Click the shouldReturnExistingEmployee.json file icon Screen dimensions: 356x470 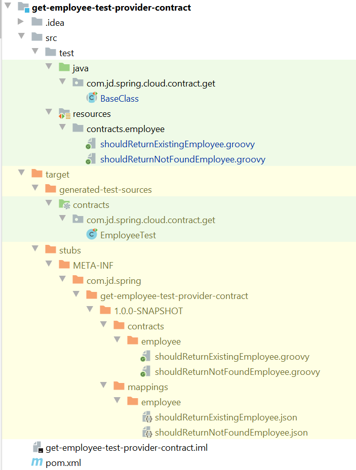[x=147, y=417]
